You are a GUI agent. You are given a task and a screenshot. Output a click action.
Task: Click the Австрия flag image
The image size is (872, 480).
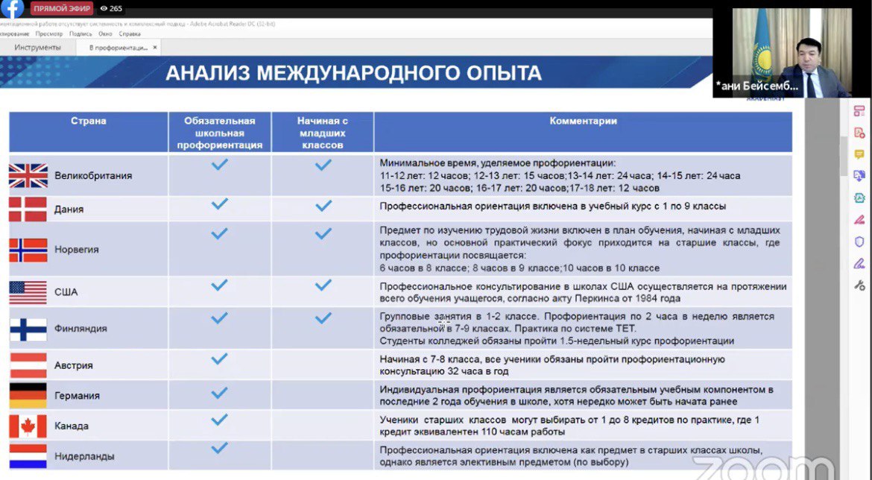28,365
